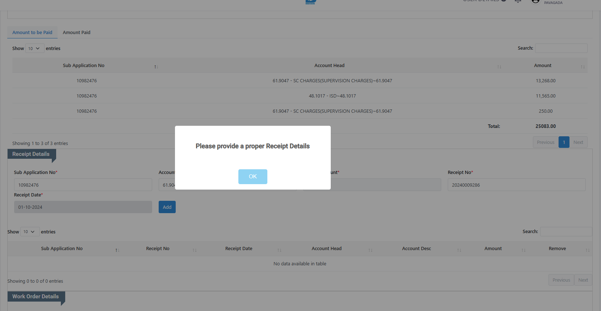Click the Amount field beside Receipt No
This screenshot has width=601, height=311.
(386, 185)
